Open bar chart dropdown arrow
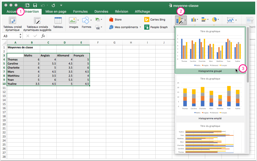Screen dimensions: 257x161 pyautogui.click(x=208, y=19)
